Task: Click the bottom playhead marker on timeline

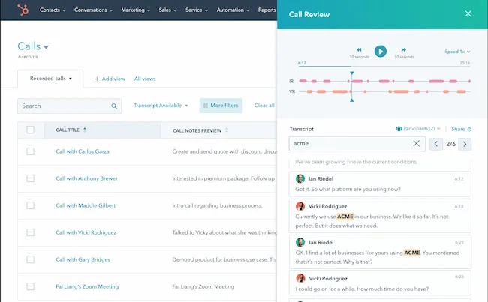Action: (x=351, y=100)
